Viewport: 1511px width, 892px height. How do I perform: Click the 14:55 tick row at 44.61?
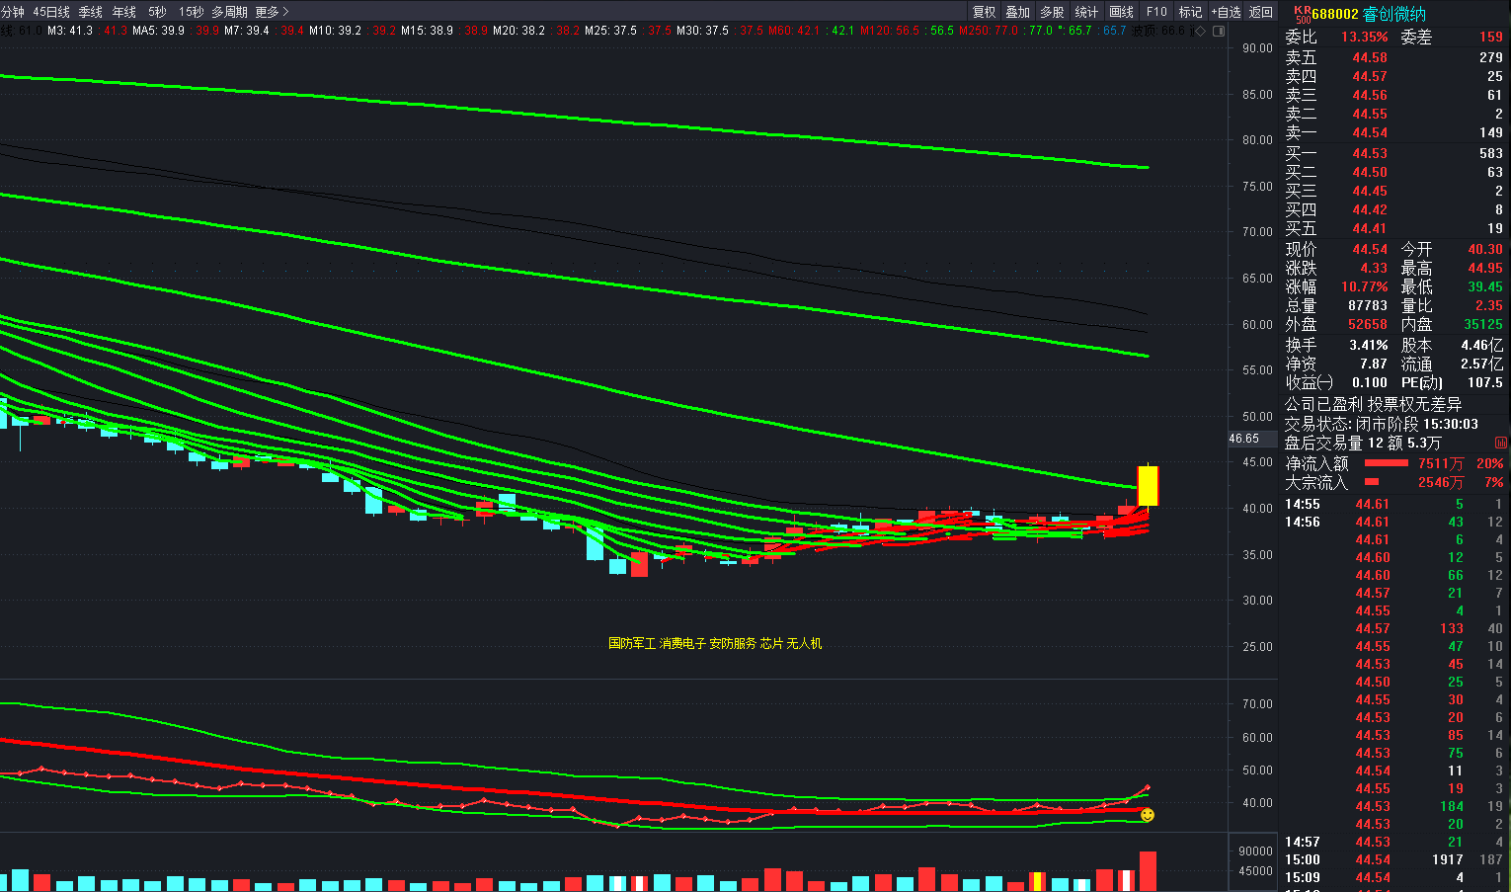[x=1393, y=504]
